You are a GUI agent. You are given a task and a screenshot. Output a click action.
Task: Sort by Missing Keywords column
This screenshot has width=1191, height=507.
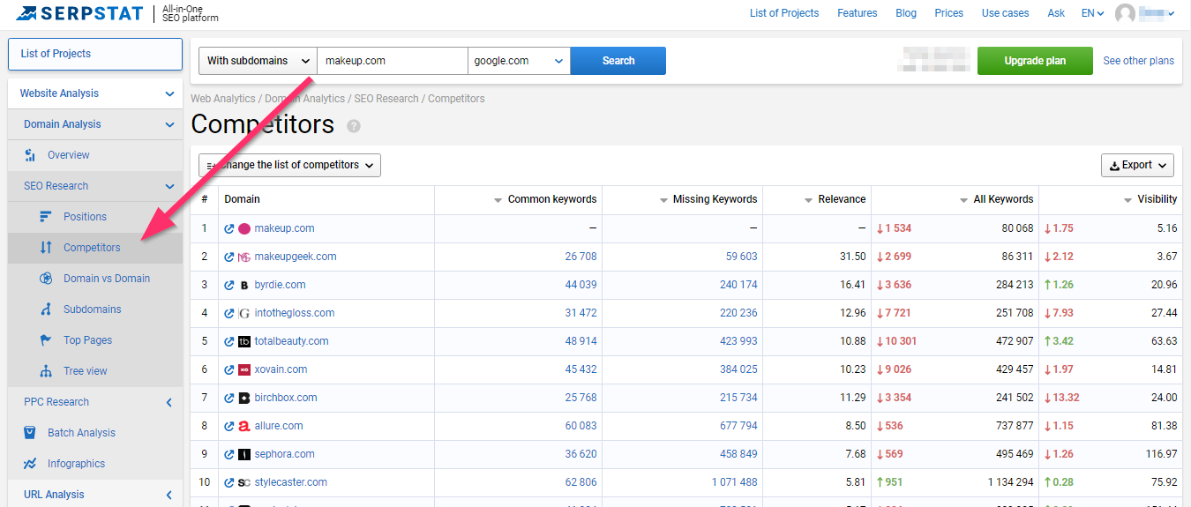point(708,199)
